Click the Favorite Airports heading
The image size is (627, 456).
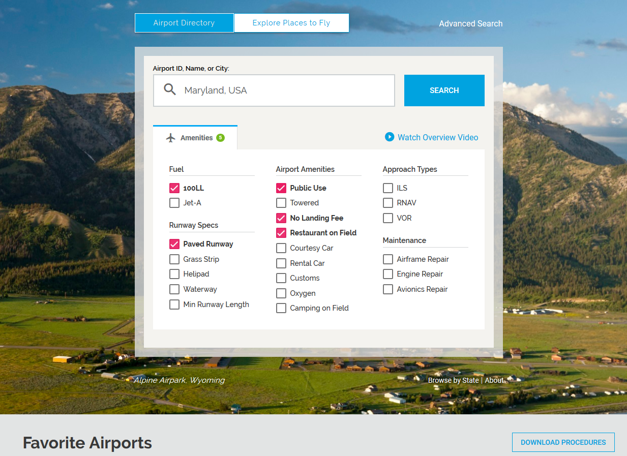(x=87, y=443)
